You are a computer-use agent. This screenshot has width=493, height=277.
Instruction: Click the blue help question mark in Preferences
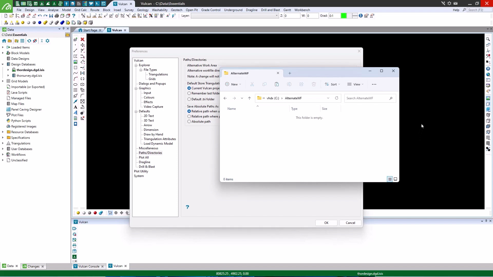point(187,207)
